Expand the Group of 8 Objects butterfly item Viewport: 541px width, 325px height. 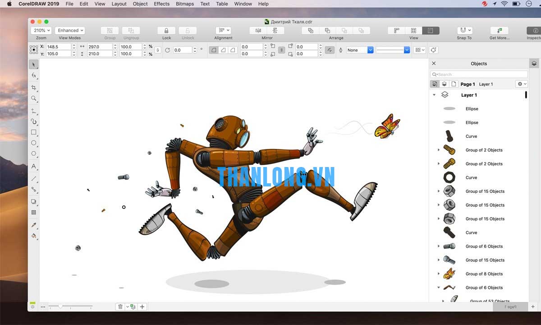coord(439,274)
